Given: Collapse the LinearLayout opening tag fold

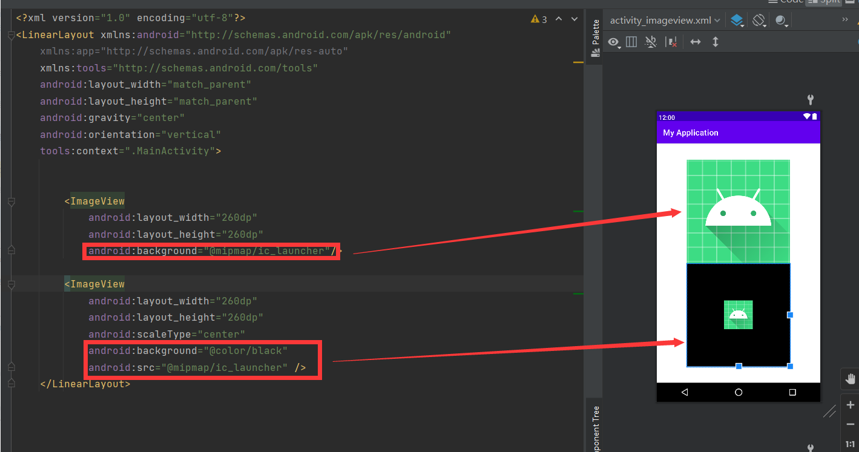Looking at the screenshot, I should pos(11,36).
